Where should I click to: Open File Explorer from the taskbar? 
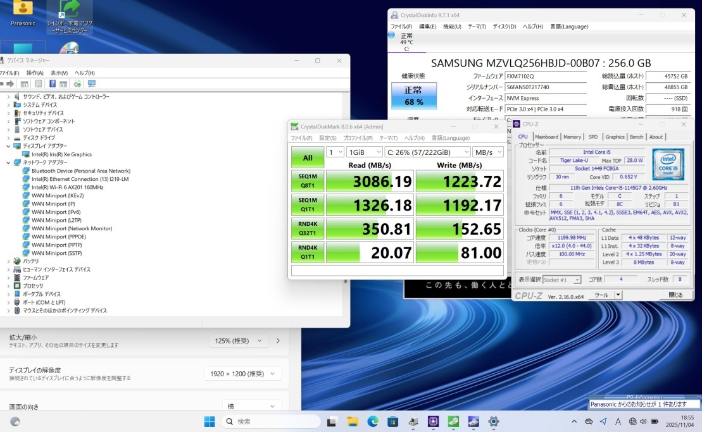pos(353,421)
